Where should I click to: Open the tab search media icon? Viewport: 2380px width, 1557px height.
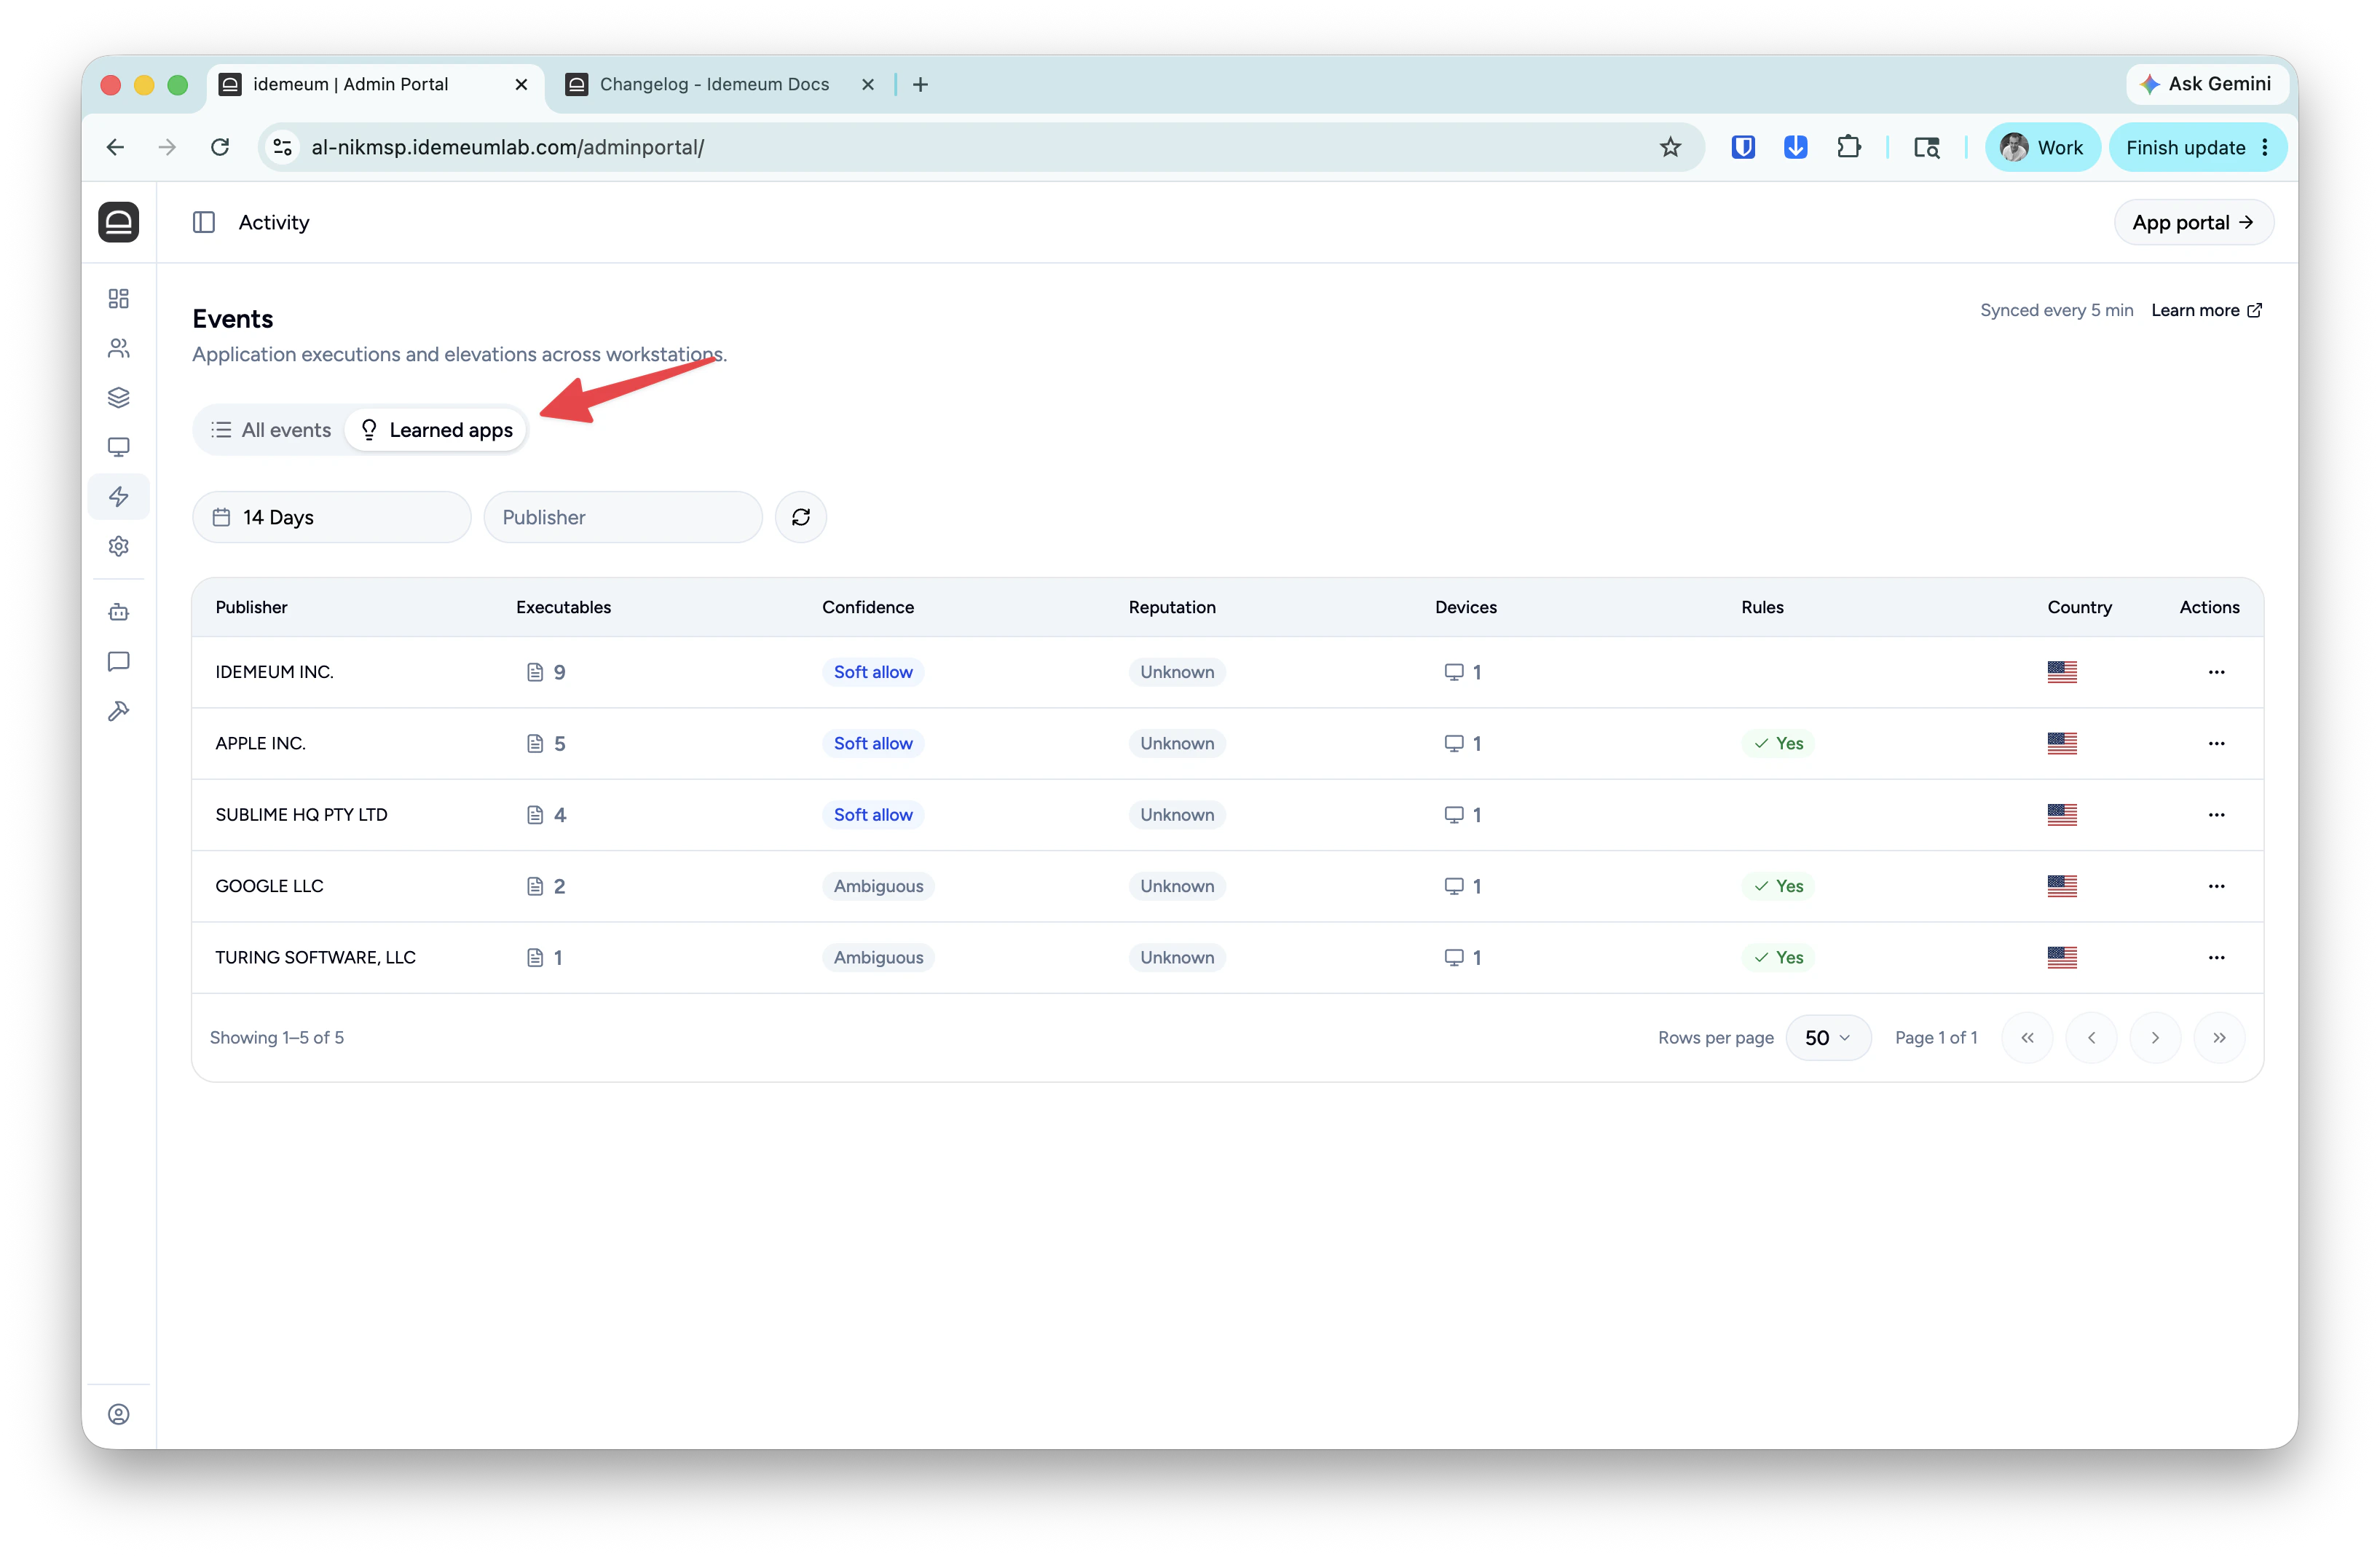tap(1927, 147)
